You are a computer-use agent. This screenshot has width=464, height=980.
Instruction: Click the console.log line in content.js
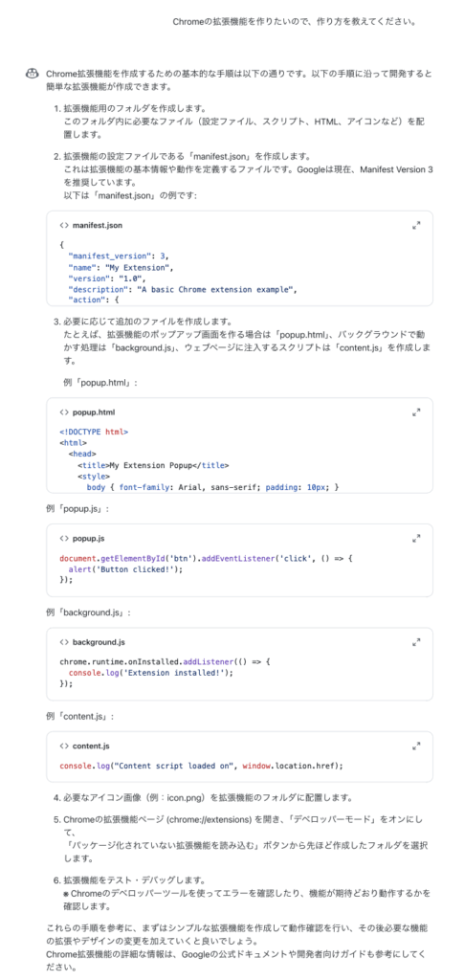pyautogui.click(x=202, y=765)
